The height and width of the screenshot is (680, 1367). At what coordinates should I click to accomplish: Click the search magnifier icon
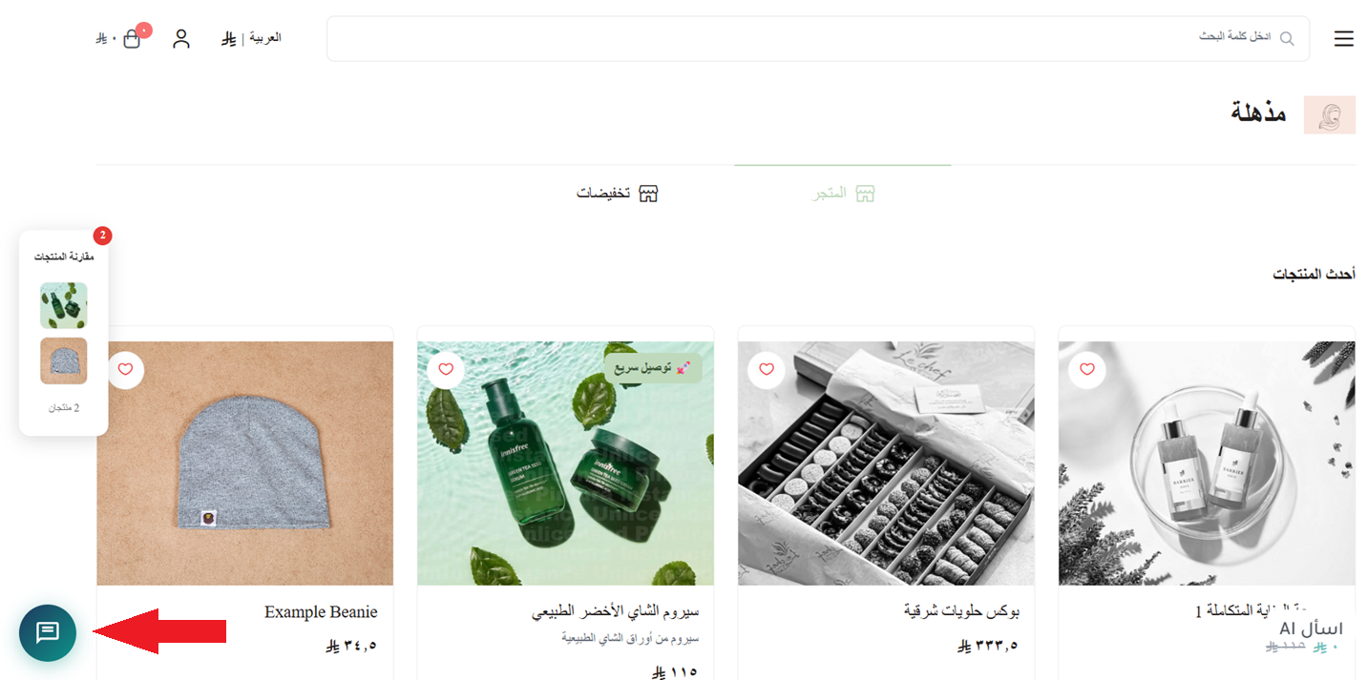(x=1287, y=38)
